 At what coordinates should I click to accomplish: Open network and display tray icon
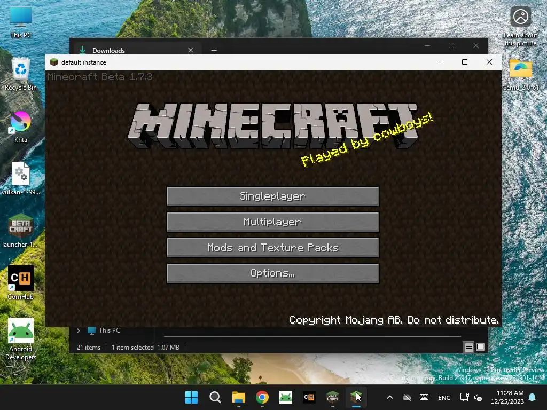tap(464, 397)
